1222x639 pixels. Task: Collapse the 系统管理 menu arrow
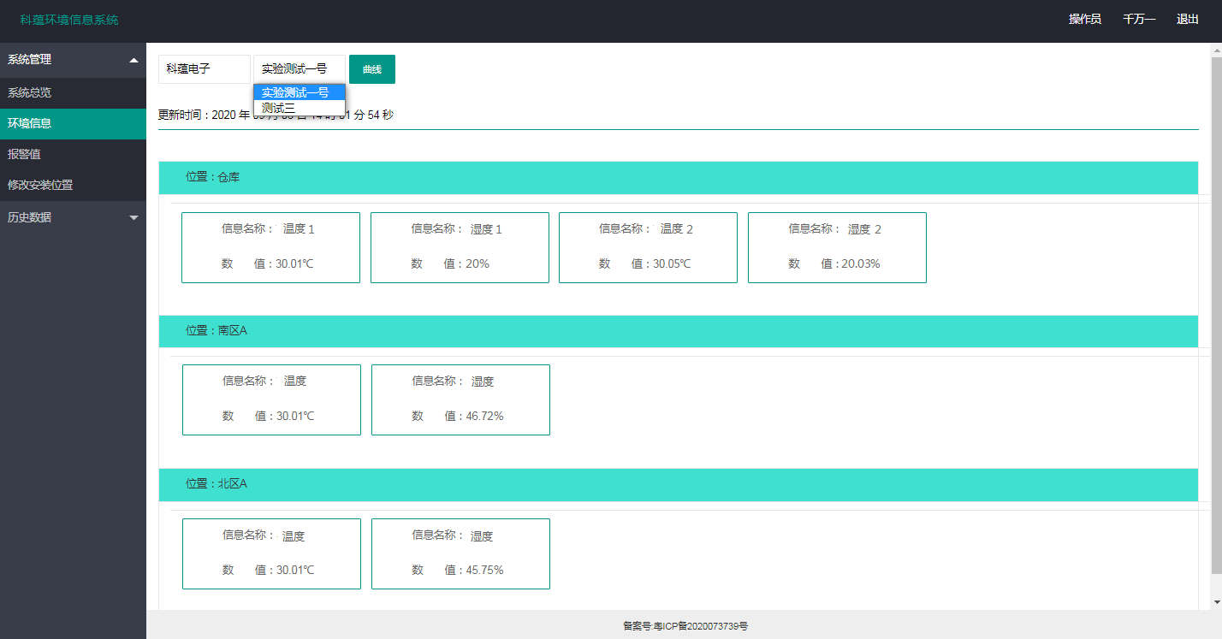[133, 60]
